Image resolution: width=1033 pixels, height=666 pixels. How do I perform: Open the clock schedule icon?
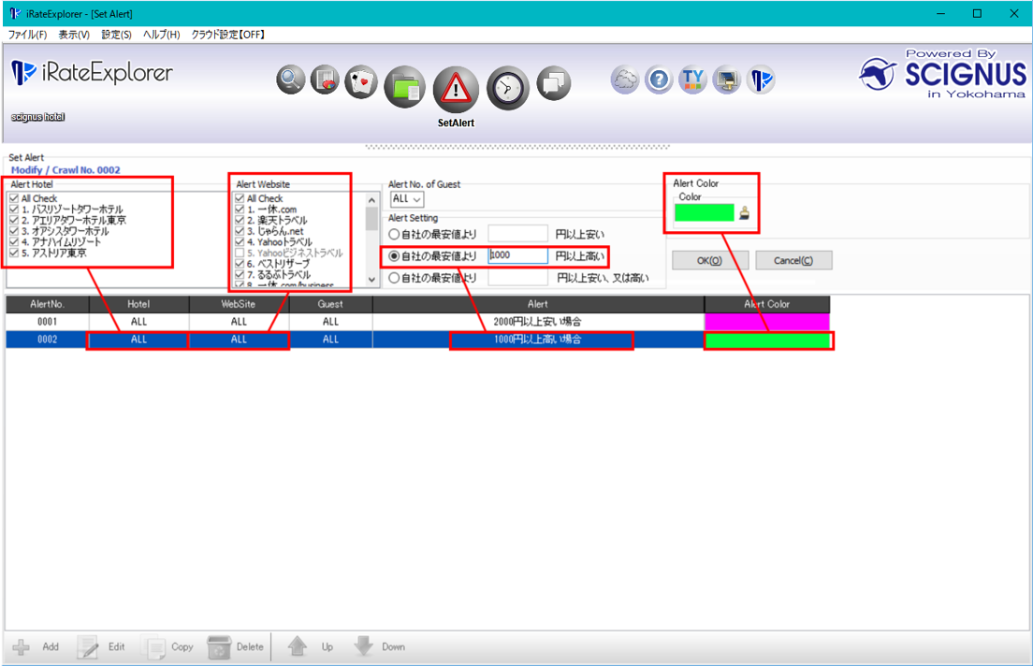click(x=507, y=87)
